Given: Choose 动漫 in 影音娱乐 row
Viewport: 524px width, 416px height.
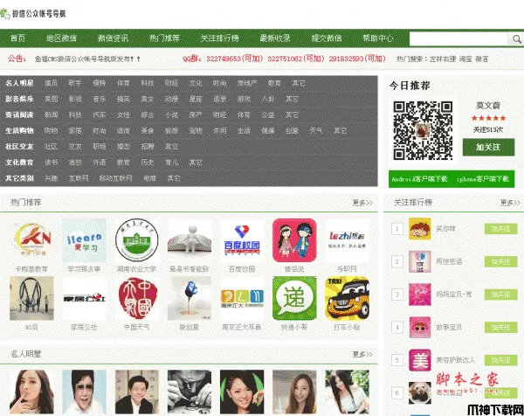Looking at the screenshot, I should coord(171,99).
